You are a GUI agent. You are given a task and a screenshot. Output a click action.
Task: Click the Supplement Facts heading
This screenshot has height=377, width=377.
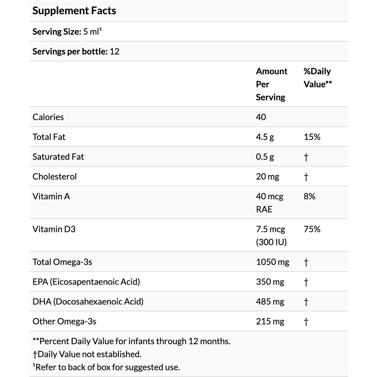tap(74, 11)
